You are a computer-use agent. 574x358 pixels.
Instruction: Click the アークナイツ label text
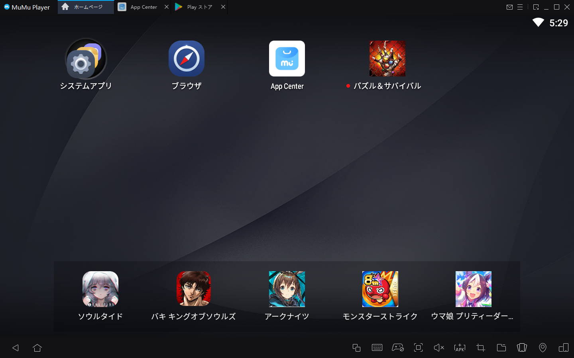[287, 316]
